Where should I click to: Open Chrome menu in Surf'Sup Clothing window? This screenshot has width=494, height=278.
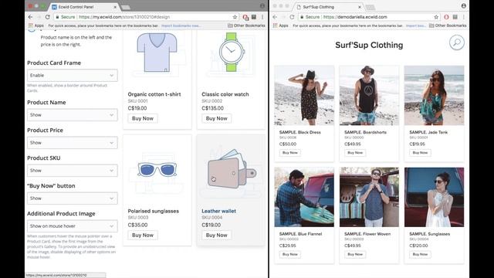click(x=463, y=17)
